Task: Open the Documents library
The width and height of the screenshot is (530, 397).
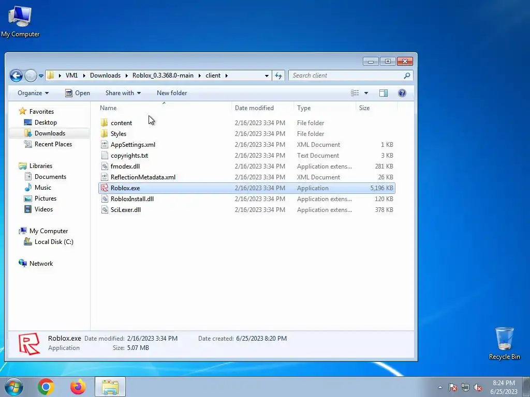Action: (50, 177)
